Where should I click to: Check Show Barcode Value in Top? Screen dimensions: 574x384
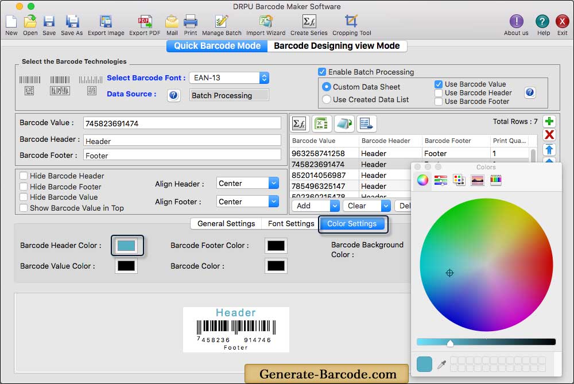(24, 208)
